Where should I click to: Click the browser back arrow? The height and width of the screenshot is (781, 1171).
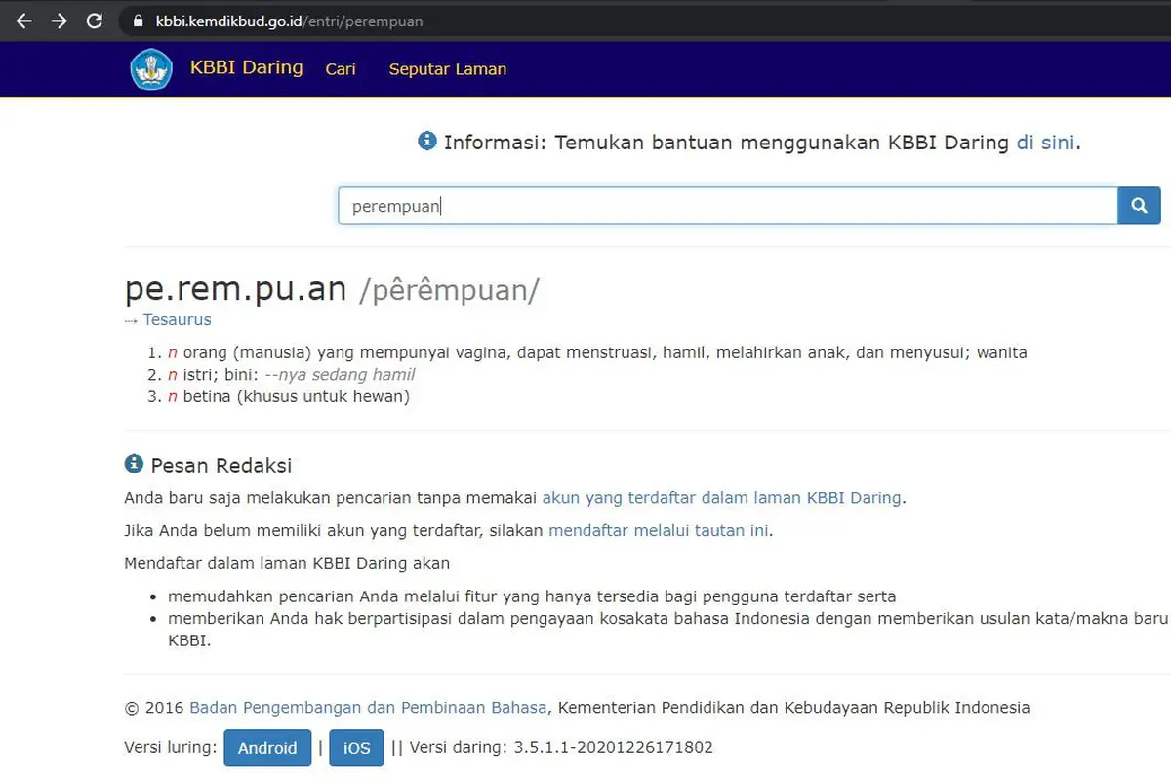(x=24, y=21)
